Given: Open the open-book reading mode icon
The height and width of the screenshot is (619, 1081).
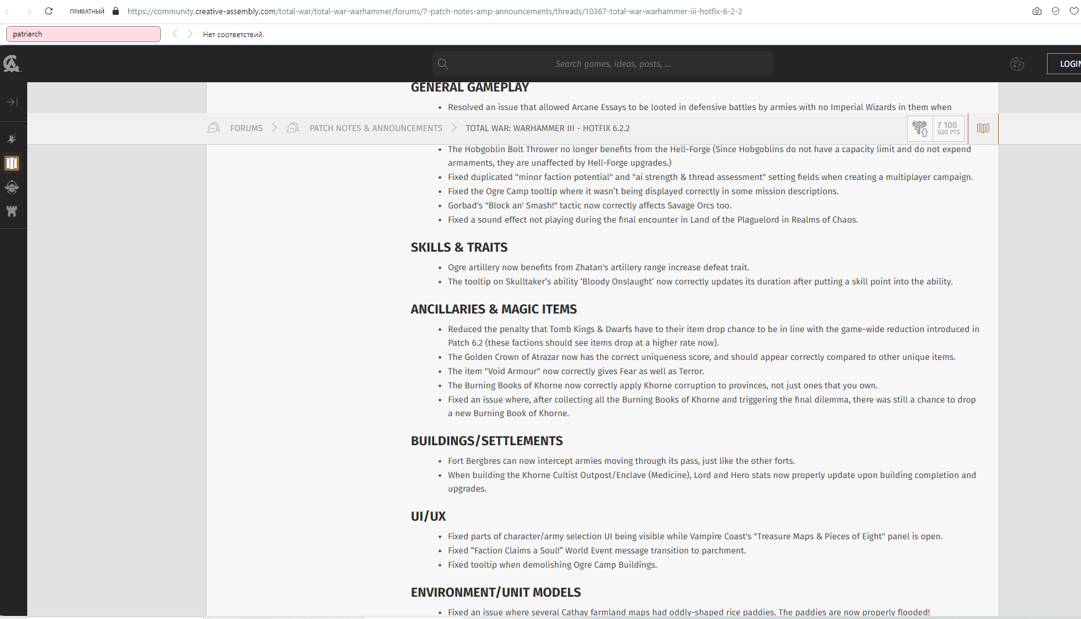Looking at the screenshot, I should tap(983, 128).
